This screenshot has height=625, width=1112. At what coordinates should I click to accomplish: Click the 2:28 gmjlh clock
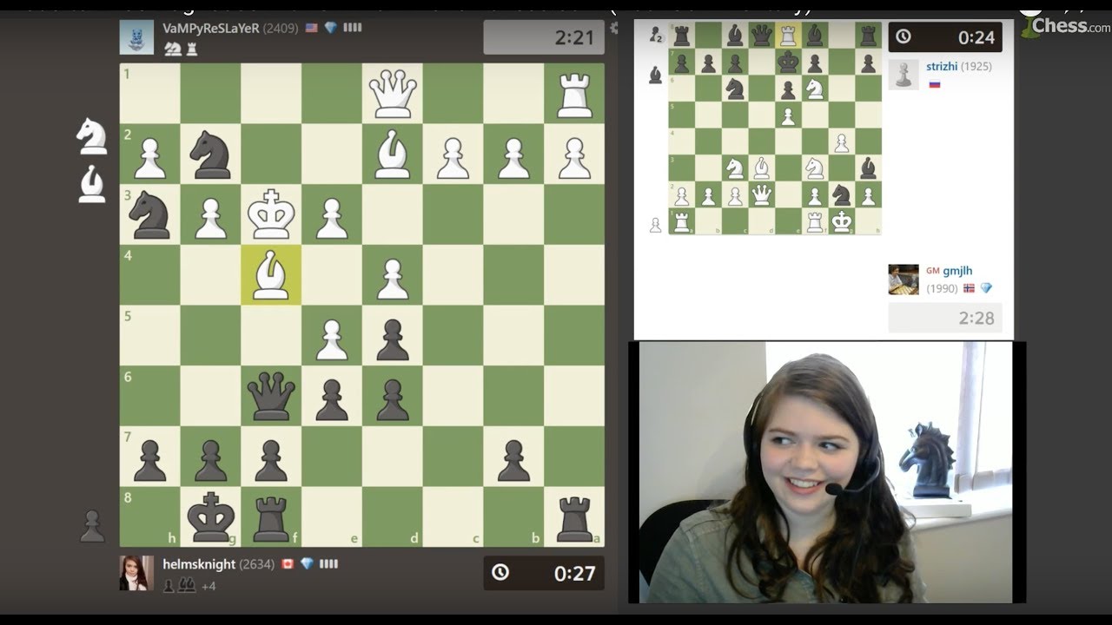tap(945, 318)
